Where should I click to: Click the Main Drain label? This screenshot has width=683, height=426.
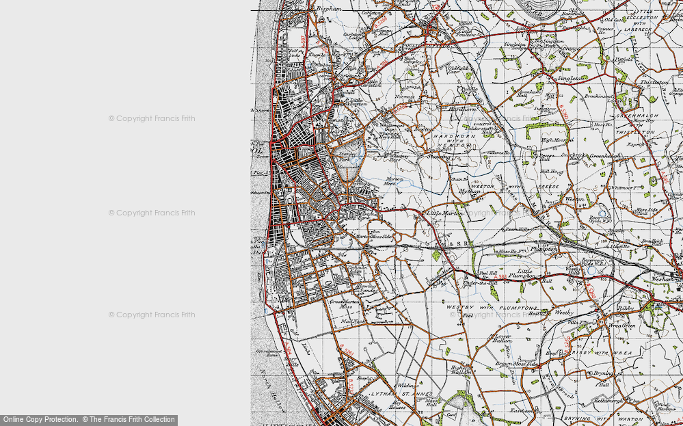pos(510,364)
